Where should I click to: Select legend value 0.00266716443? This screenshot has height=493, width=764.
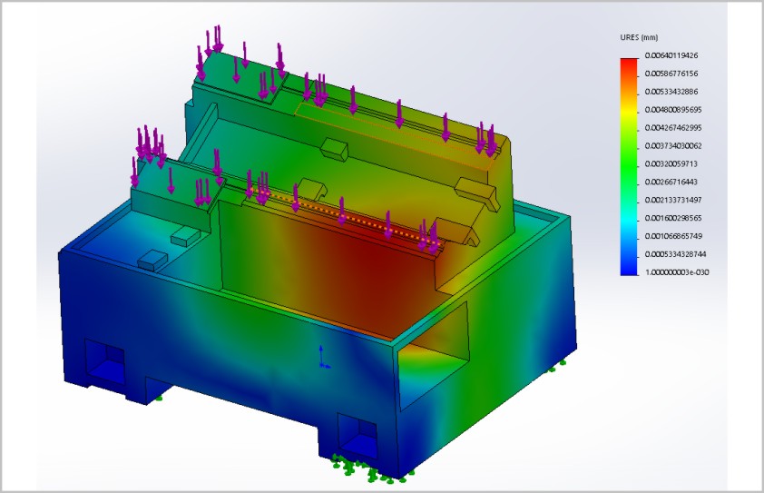coord(671,182)
